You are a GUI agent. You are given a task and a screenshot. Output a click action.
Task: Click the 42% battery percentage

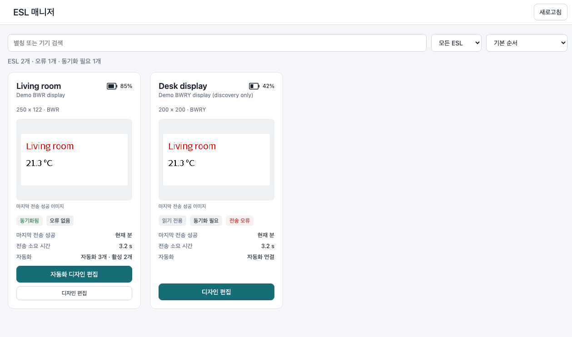pos(269,86)
